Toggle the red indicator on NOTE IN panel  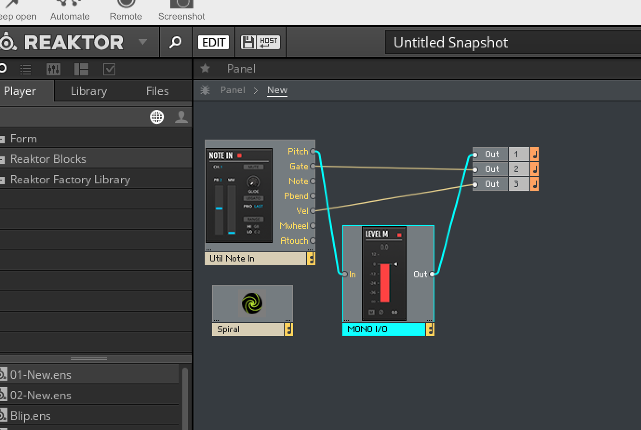pos(240,155)
